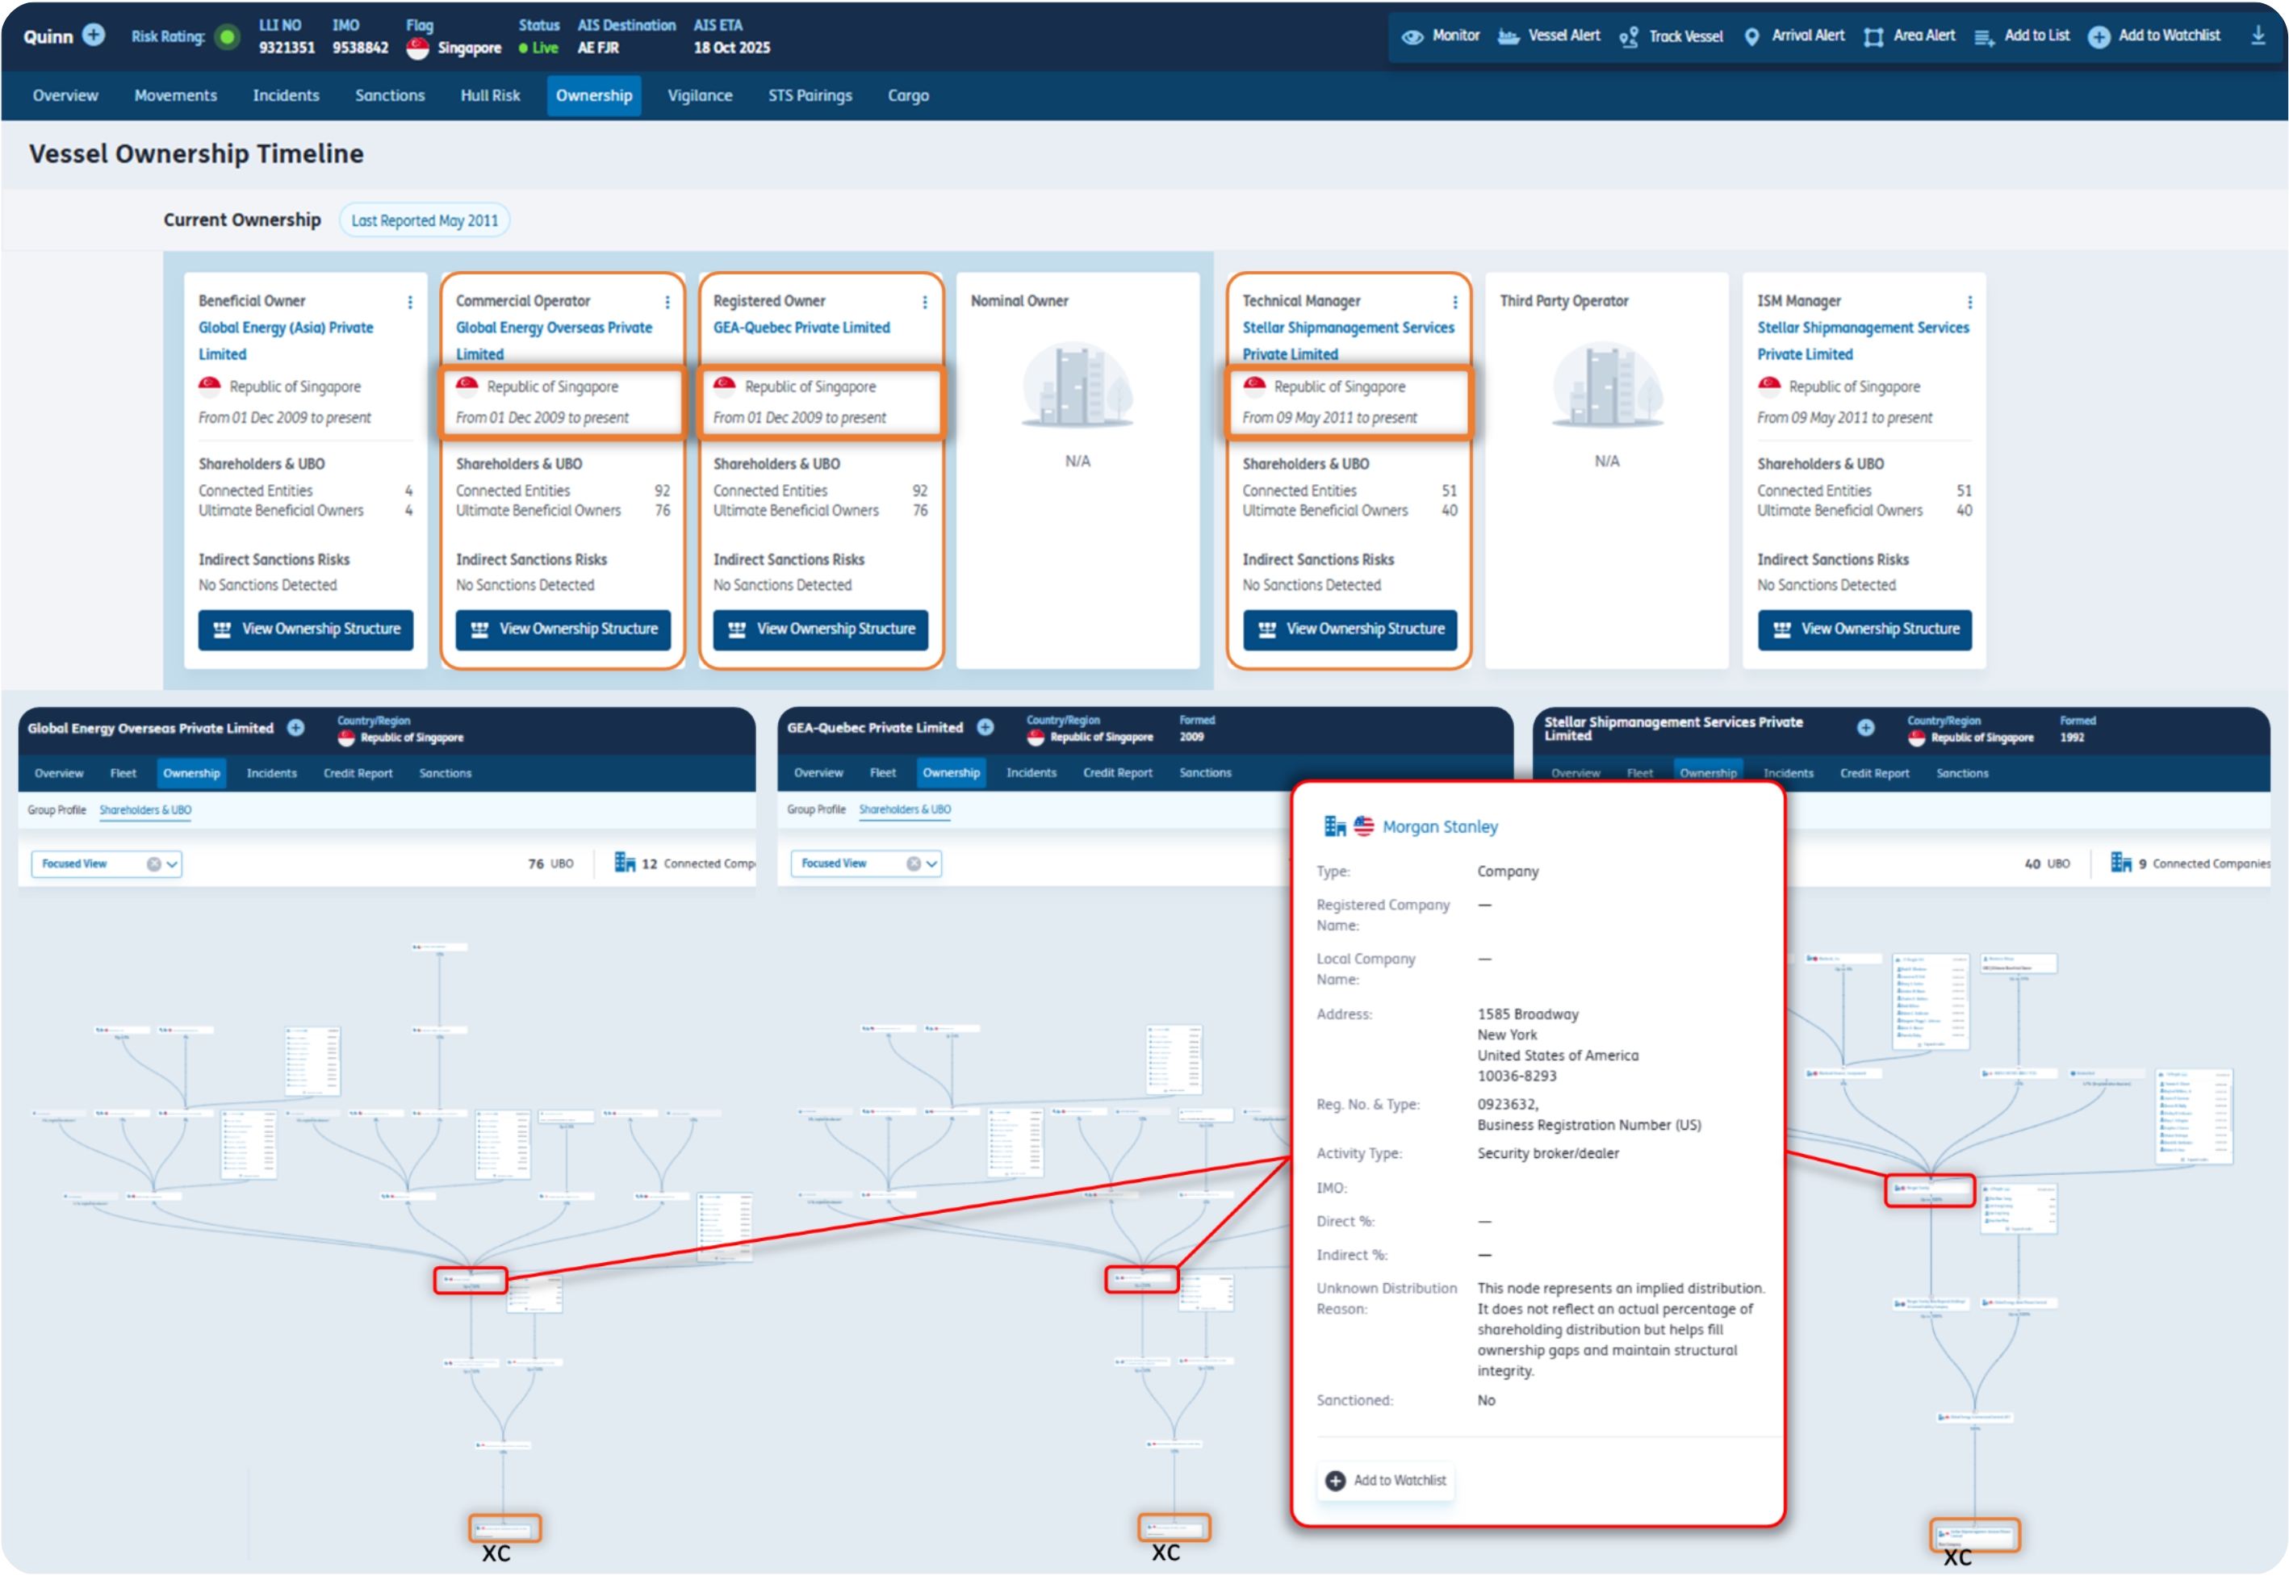Open the STS Pairings tab
The image size is (2289, 1576).
pyautogui.click(x=810, y=96)
